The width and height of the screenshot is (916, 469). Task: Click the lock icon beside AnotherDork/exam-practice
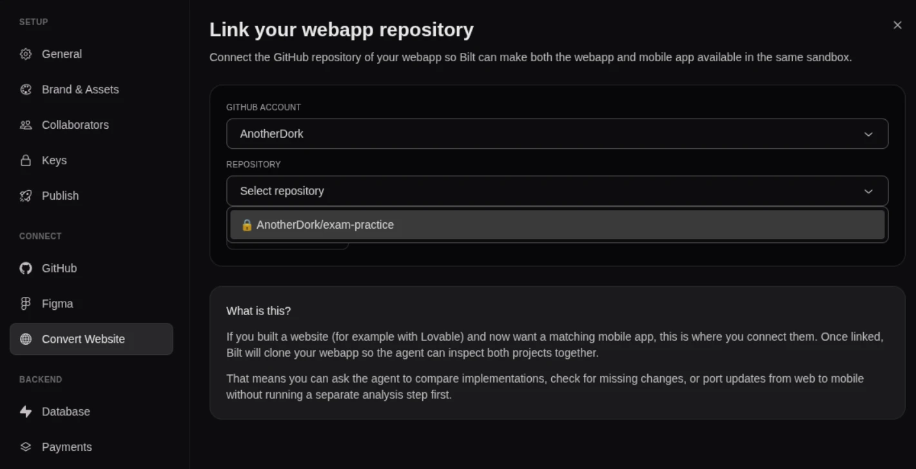click(x=246, y=225)
